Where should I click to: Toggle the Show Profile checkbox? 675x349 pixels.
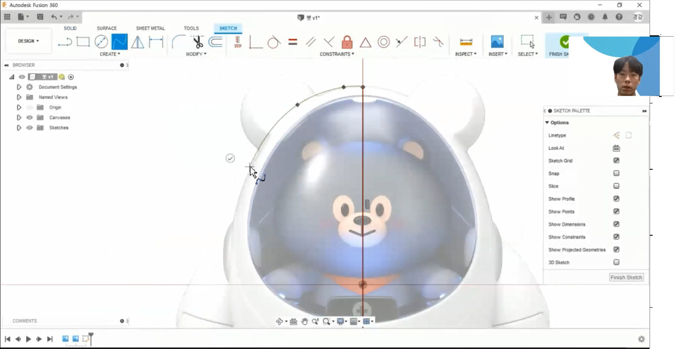[616, 199]
